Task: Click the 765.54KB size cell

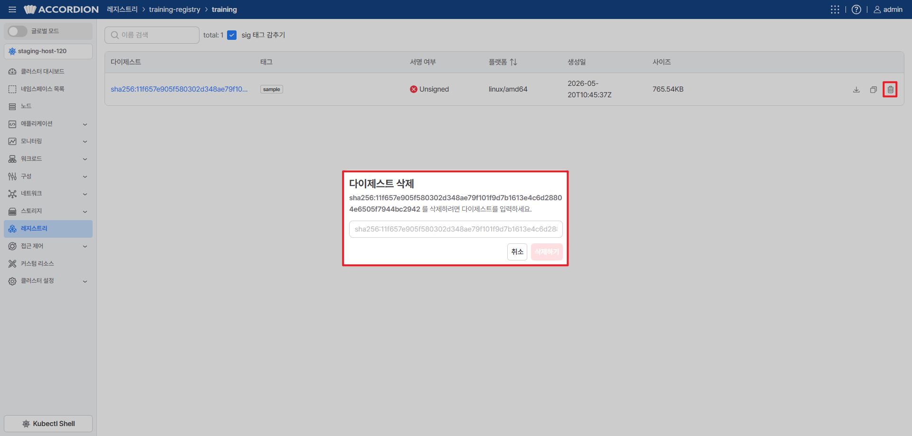Action: [668, 89]
